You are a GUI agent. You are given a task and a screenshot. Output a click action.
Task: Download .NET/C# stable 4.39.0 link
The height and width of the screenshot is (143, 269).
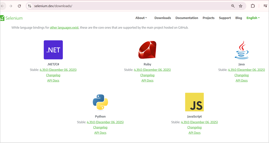click(58, 70)
